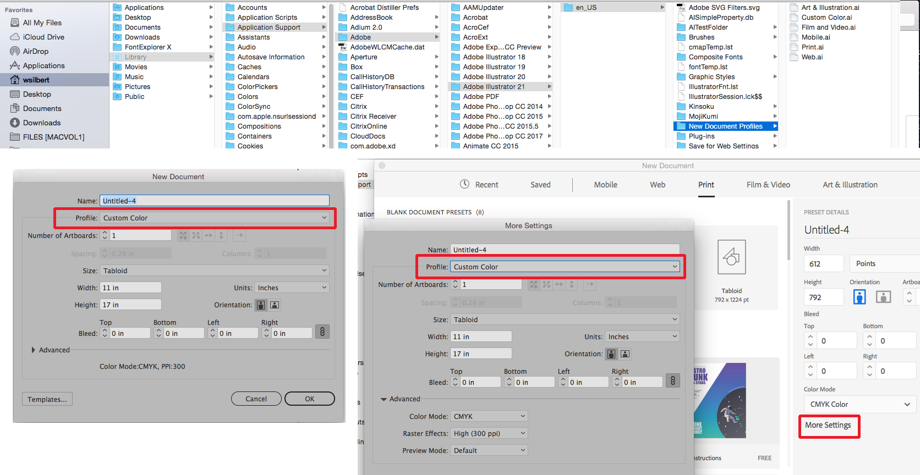Click the More Settings button

[x=828, y=425]
